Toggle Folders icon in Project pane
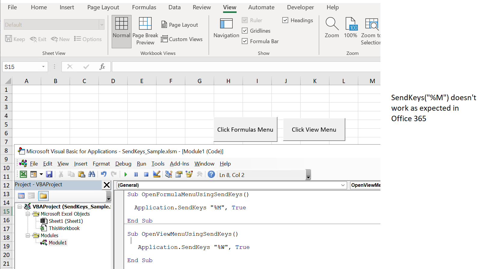This screenshot has width=487, height=269. click(x=43, y=196)
